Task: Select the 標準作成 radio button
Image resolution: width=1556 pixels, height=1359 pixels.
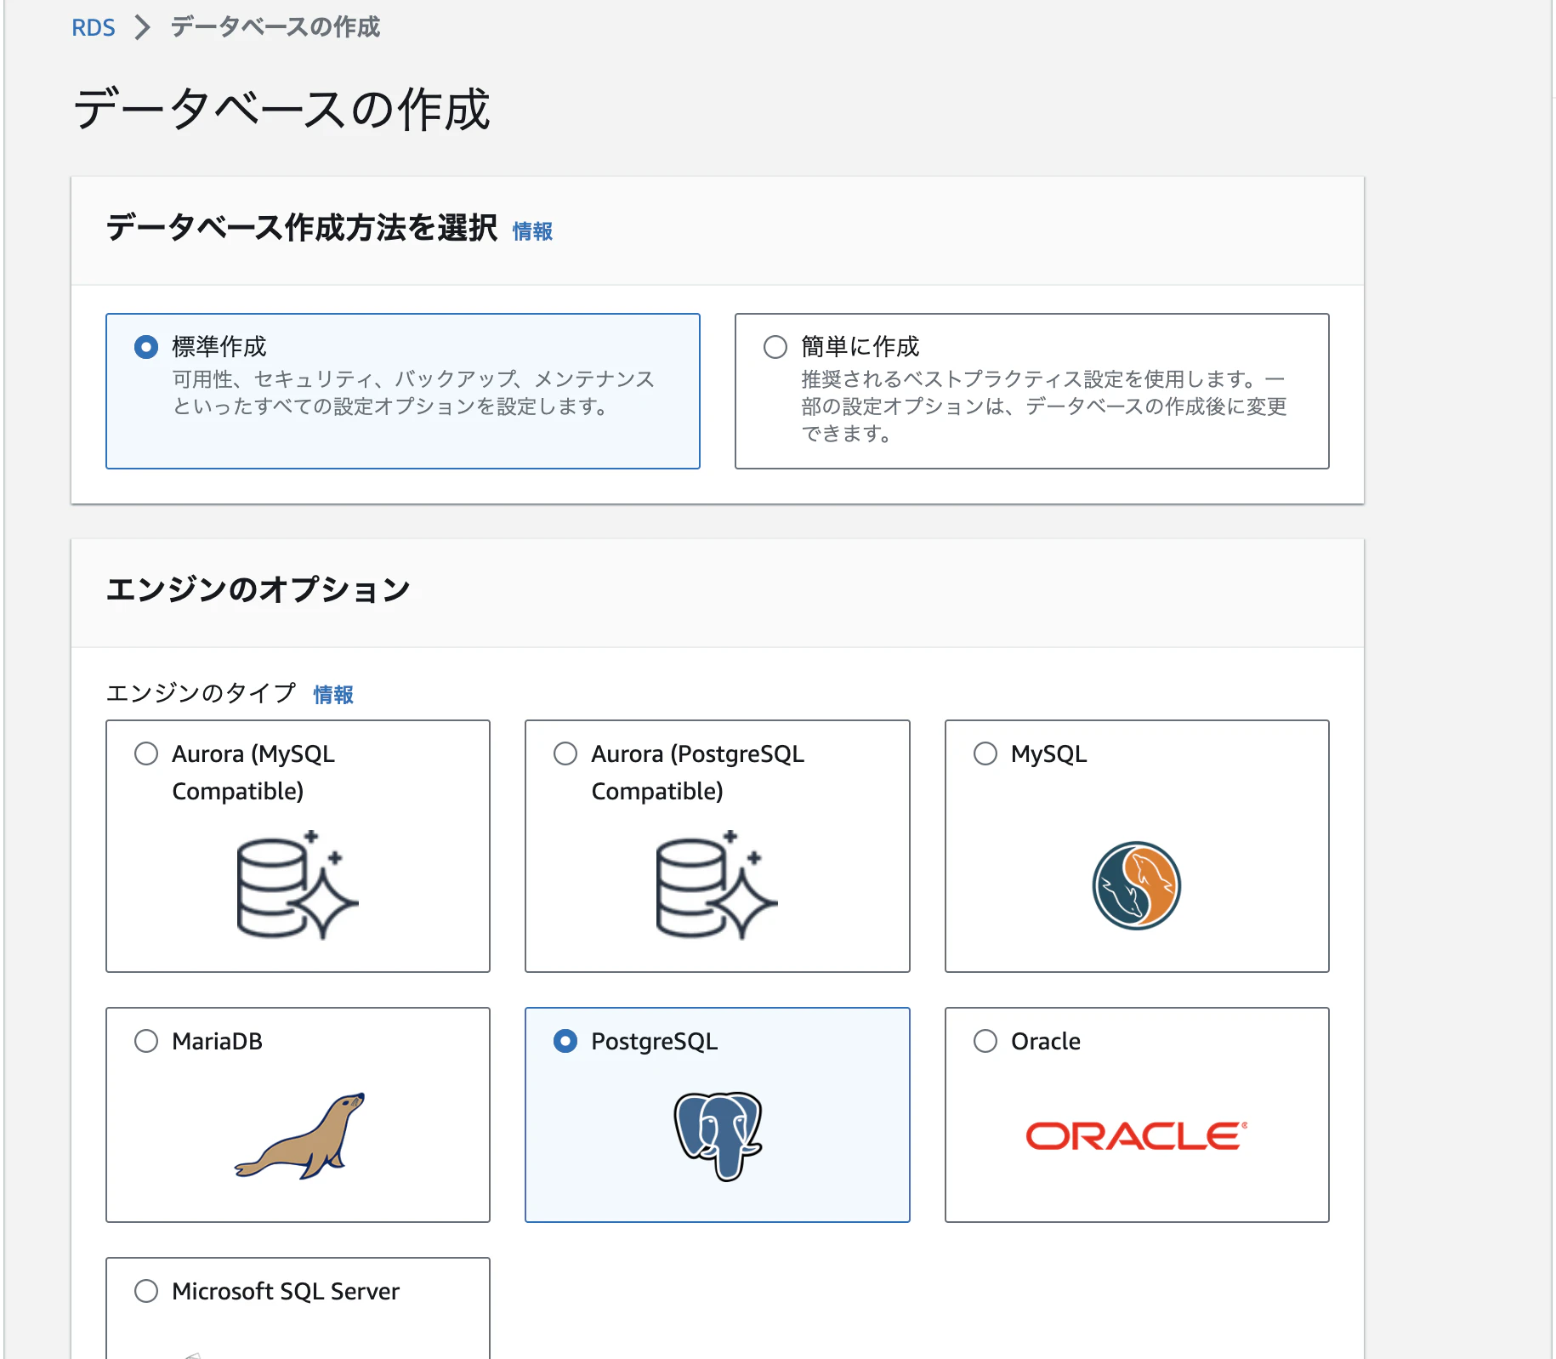Action: [146, 347]
